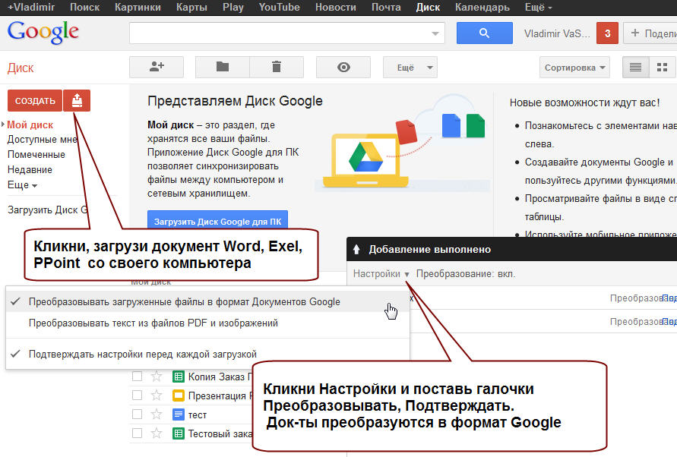Click the тест document file icon
Image resolution: width=677 pixels, height=457 pixels.
tap(179, 414)
